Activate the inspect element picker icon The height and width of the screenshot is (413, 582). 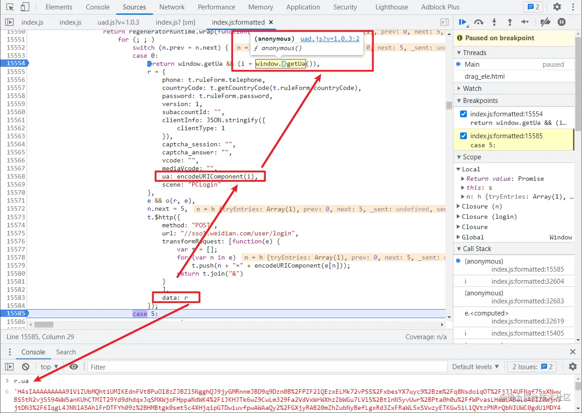tap(10, 7)
